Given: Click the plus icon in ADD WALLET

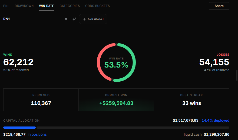Looking at the screenshot, I should pos(84,19).
